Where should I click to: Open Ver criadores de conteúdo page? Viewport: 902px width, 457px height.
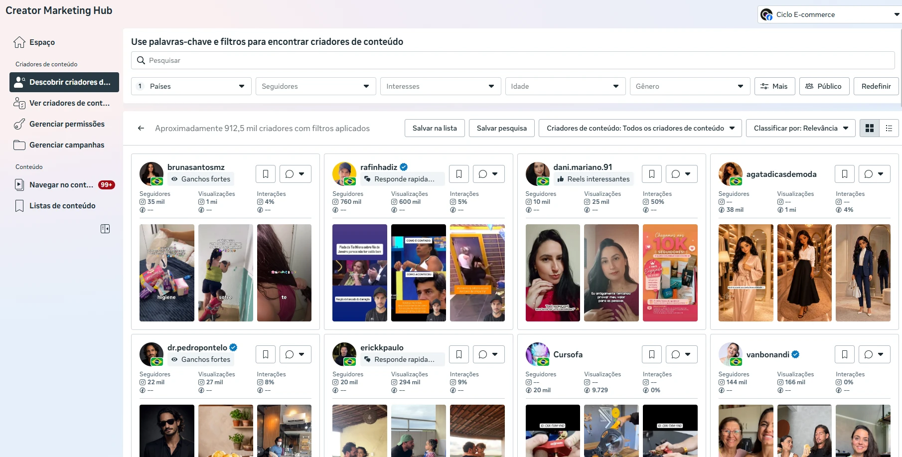tap(64, 103)
